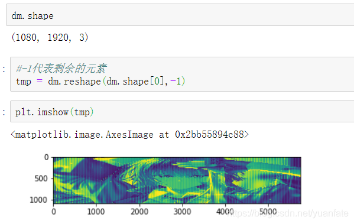Click the dm.shape code cell
354x224 pixels.
click(x=180, y=15)
